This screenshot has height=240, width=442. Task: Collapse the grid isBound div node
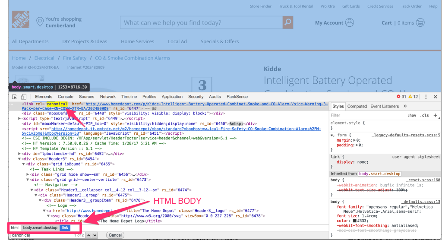coord(23,164)
